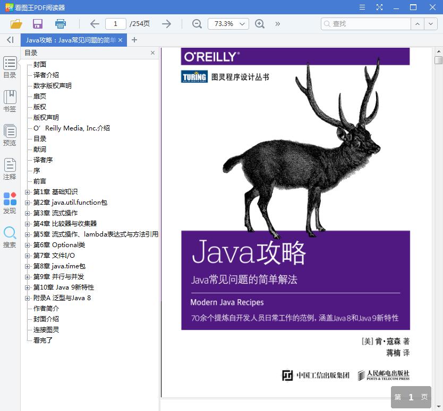443x411 pixels.
Task: Expand 附录A 泛型与Java 8 node
Action: coord(27,298)
